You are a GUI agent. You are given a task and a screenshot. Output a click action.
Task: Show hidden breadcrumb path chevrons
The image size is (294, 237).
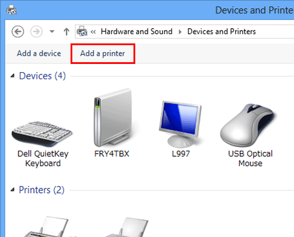pyautogui.click(x=93, y=32)
